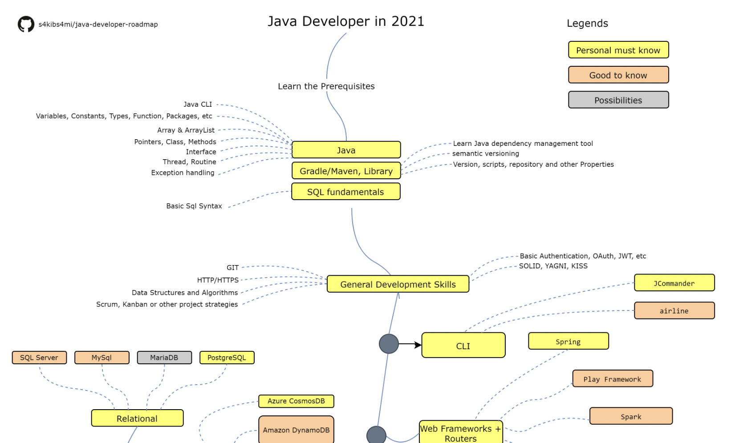This screenshot has width=731, height=443.
Task: Click the GIT label
Action: point(232,268)
